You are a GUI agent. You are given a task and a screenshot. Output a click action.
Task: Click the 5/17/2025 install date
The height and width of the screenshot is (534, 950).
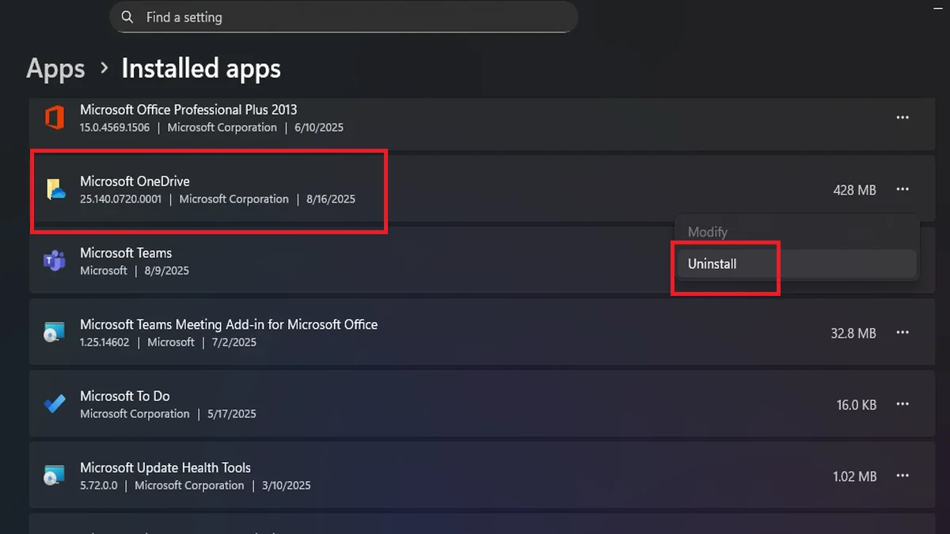point(231,414)
